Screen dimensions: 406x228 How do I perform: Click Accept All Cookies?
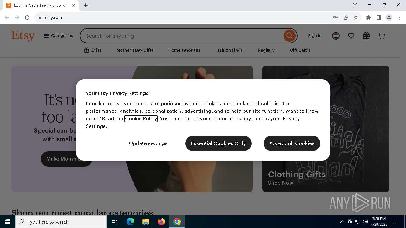(292, 143)
